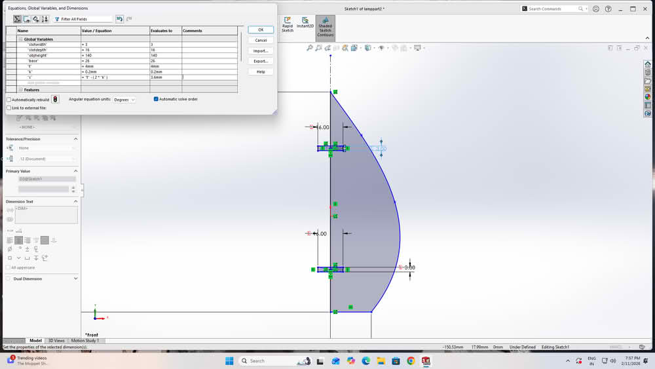This screenshot has height=369, width=655.
Task: Check the Dual Dimension checkbox
Action: 8,279
